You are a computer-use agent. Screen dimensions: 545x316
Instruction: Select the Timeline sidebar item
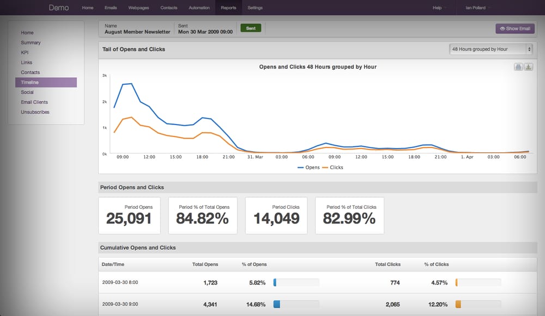pos(46,82)
